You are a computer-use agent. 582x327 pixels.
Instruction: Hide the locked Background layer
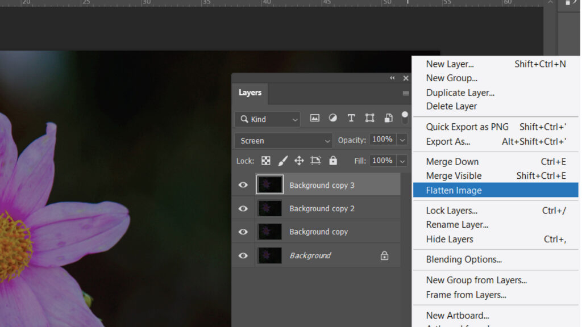pos(243,255)
